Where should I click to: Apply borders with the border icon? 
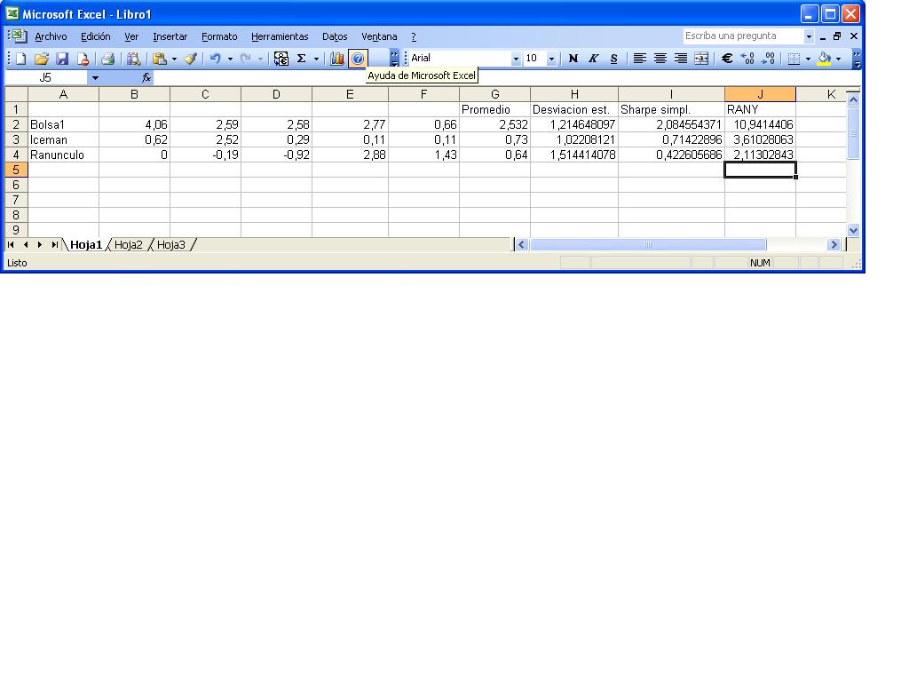point(794,59)
